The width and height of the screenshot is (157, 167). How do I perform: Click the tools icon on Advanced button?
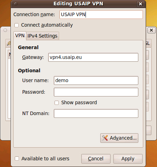point(105,138)
